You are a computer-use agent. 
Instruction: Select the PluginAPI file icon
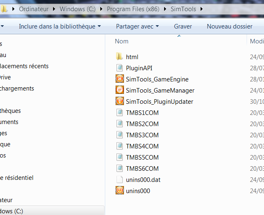pos(119,68)
